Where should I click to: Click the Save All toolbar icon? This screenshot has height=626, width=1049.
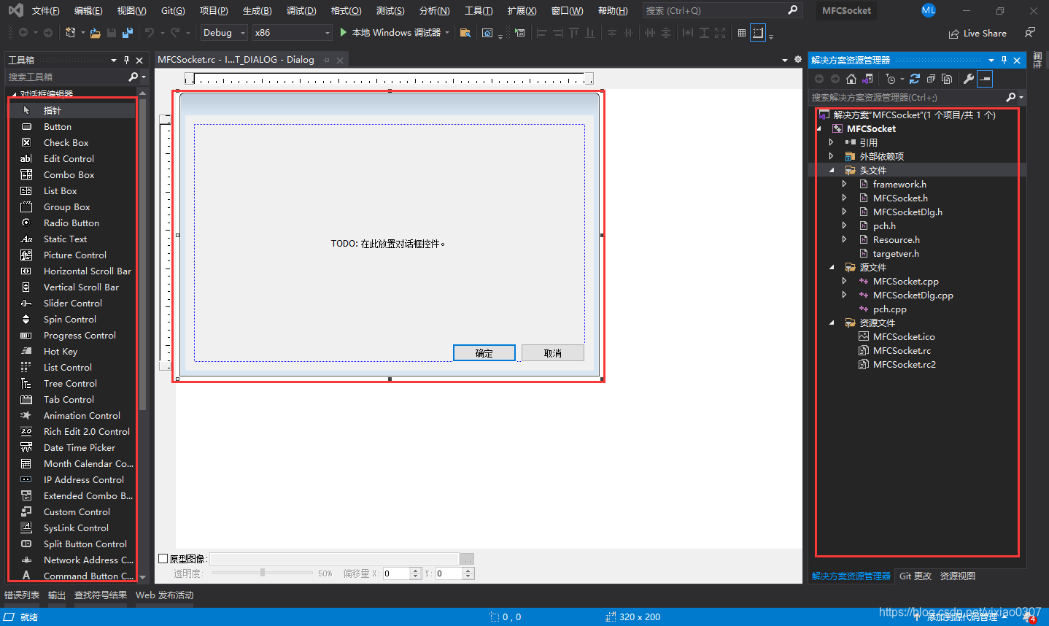click(x=128, y=33)
